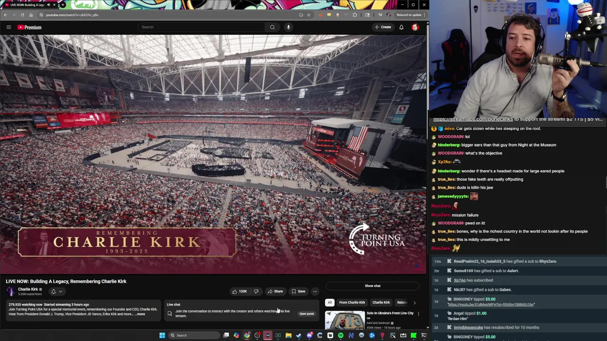Open Spotify from the taskbar

coord(340,335)
